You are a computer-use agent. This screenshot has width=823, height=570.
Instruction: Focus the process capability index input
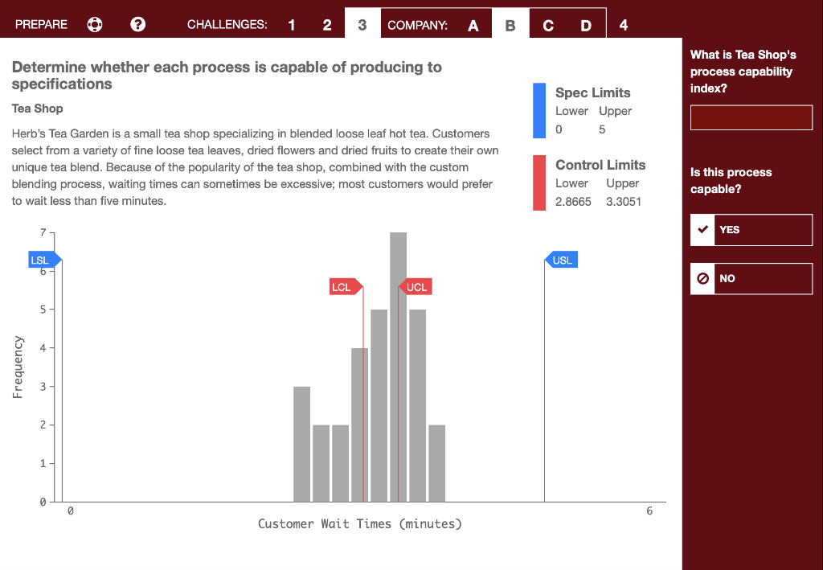(x=751, y=117)
